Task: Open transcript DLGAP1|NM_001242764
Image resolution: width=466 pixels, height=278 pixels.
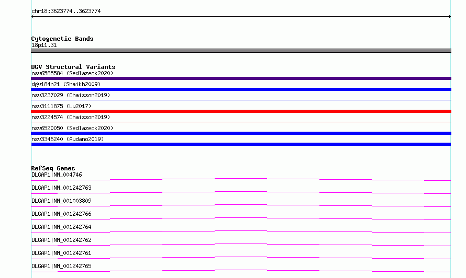Action: pyautogui.click(x=61, y=227)
